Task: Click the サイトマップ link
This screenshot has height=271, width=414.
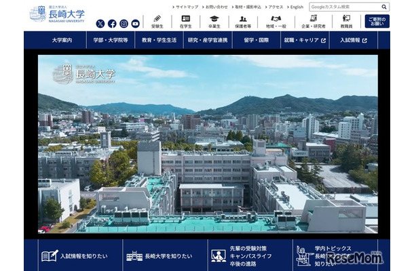Action: [x=185, y=7]
